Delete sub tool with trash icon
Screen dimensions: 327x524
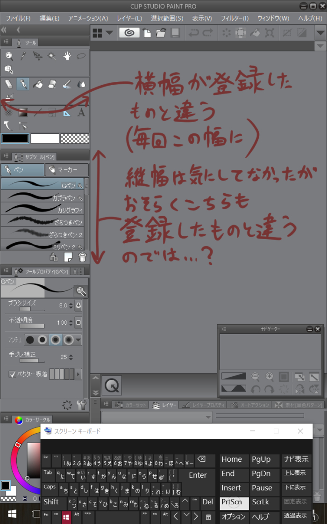pos(82,257)
